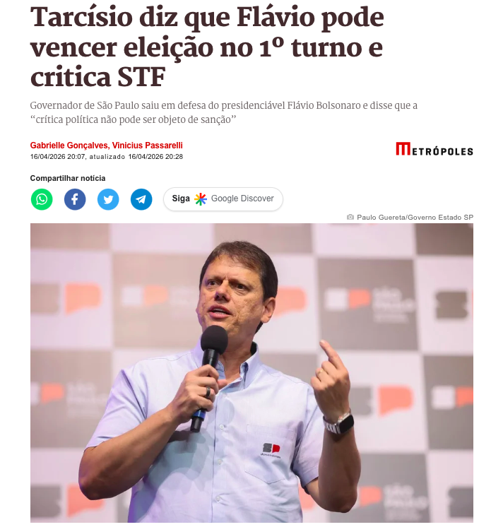The image size is (479, 527).
Task: Click the SP logo on the shirt pocket
Action: (271, 449)
